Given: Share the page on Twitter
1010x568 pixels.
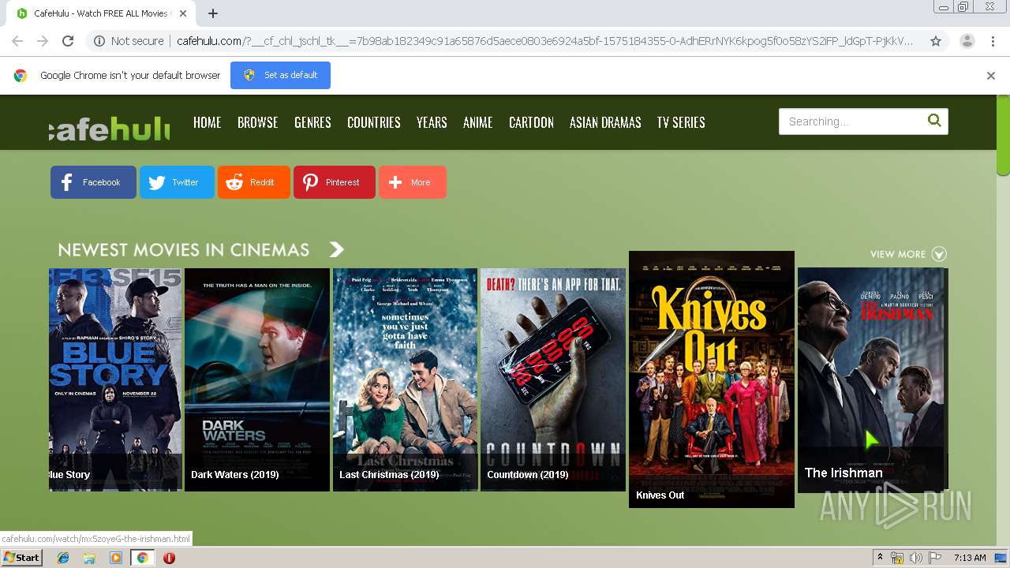Looking at the screenshot, I should [x=177, y=182].
